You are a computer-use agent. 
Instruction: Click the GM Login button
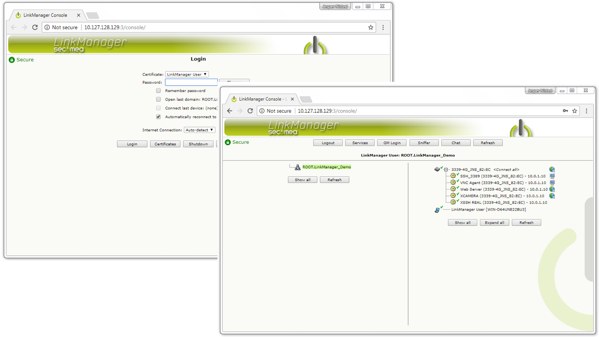pyautogui.click(x=392, y=143)
